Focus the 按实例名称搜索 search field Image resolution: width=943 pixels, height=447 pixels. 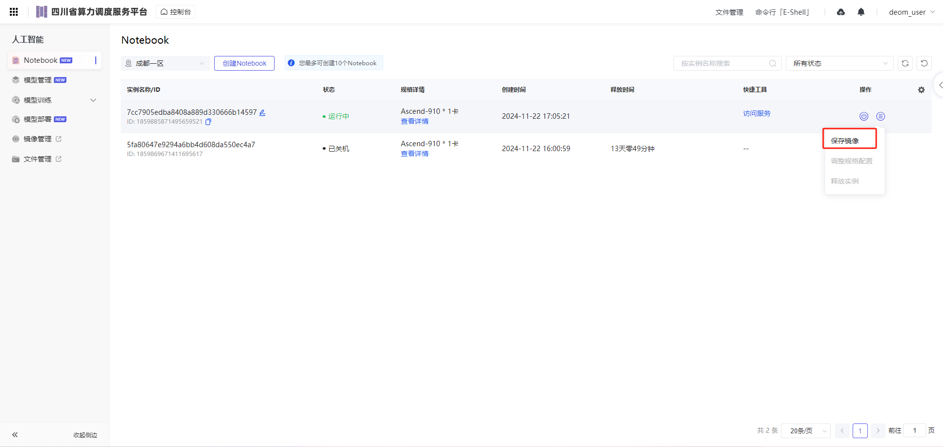pos(727,63)
